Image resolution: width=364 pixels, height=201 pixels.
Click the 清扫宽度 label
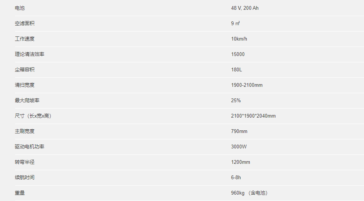(24, 85)
